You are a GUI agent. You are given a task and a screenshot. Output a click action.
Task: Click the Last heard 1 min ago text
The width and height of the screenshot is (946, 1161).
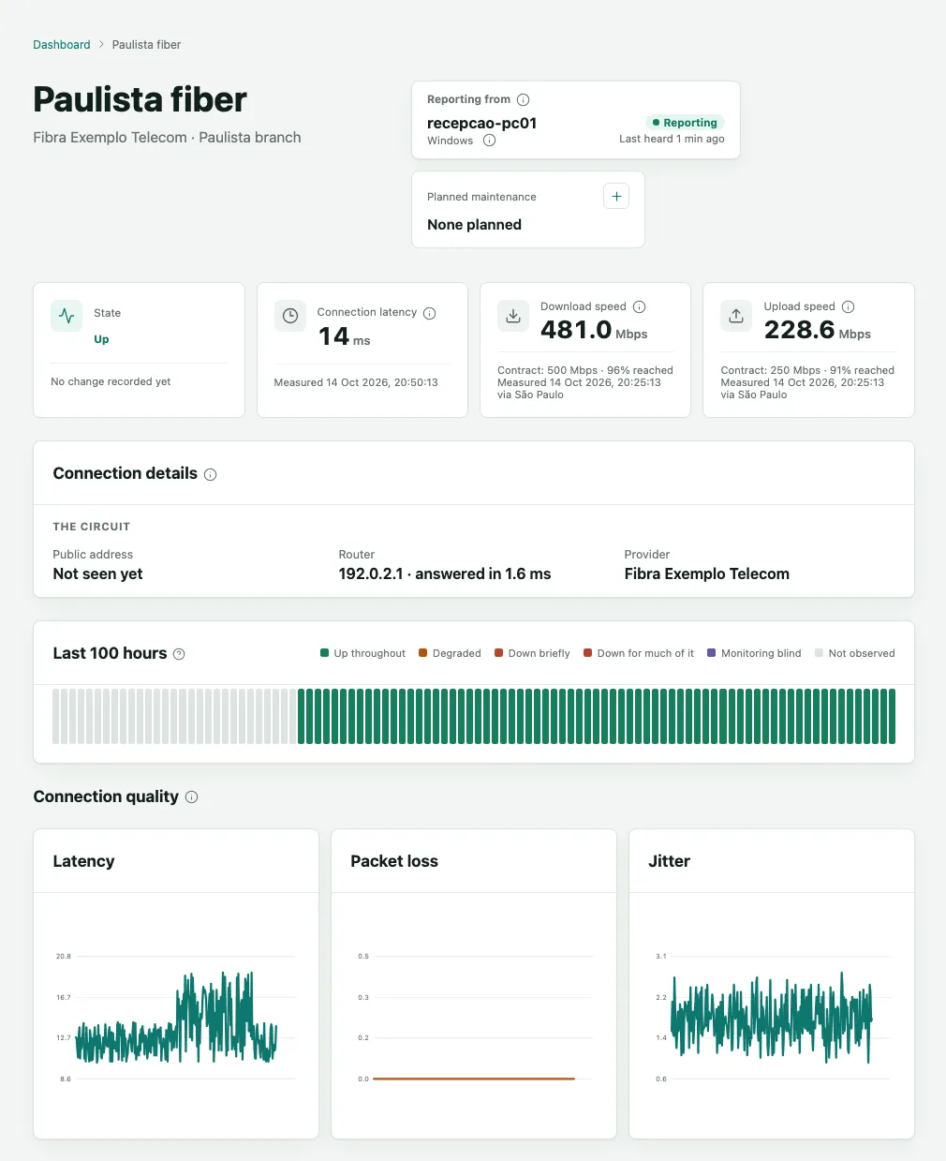tap(672, 139)
